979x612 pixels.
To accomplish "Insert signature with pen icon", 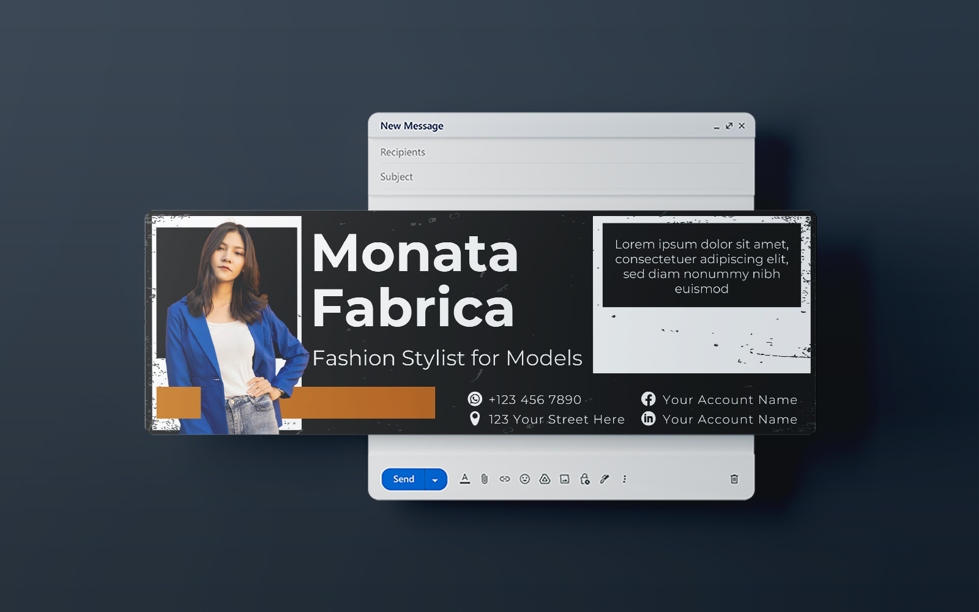I will (x=605, y=479).
